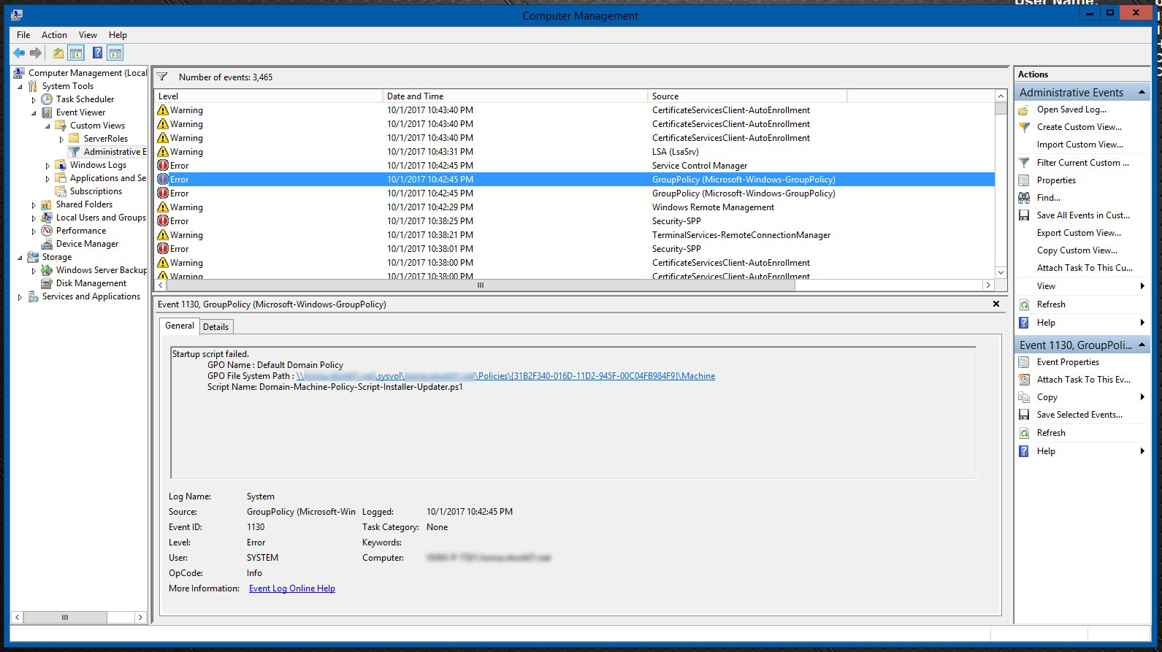Screen dimensions: 1162x652
Task: Expand the Windows Logs tree node
Action: tap(47, 166)
